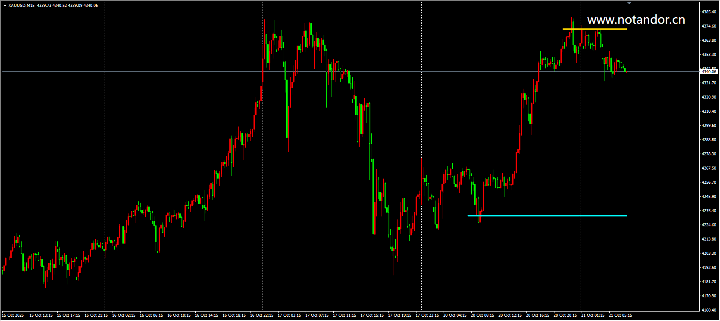Click the 4245.90 price scale label
Image resolution: width=720 pixels, height=321 pixels.
(x=709, y=197)
